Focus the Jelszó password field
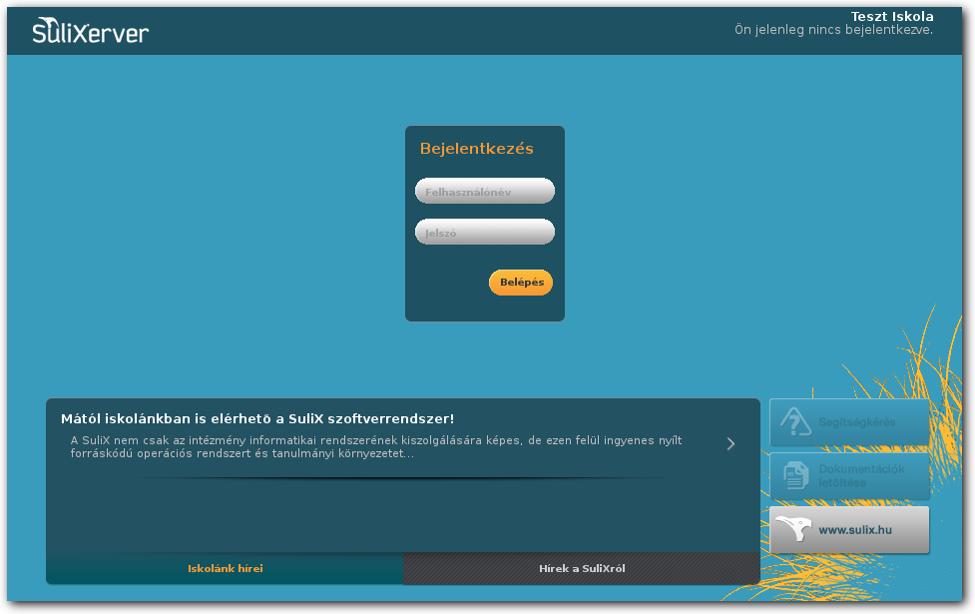975x614 pixels. [x=485, y=232]
